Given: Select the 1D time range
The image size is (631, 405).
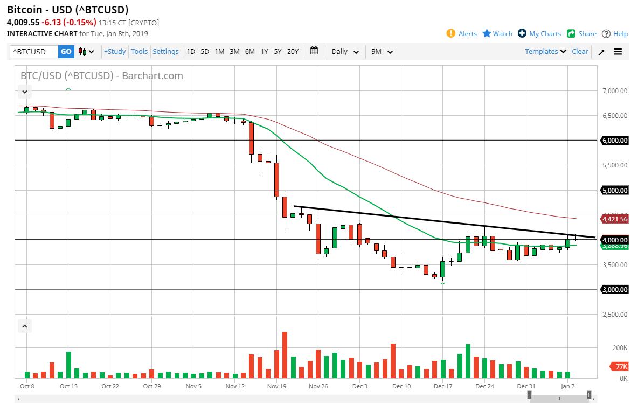Looking at the screenshot, I should (x=191, y=52).
